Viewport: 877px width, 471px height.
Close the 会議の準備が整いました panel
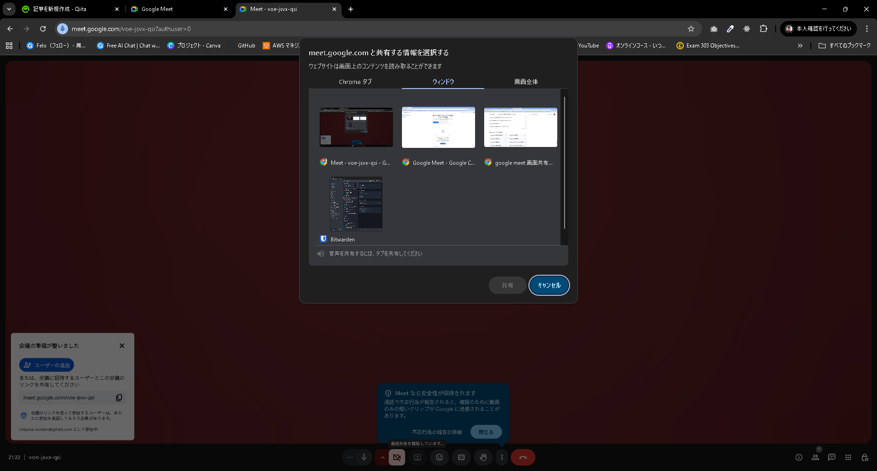pyautogui.click(x=122, y=346)
